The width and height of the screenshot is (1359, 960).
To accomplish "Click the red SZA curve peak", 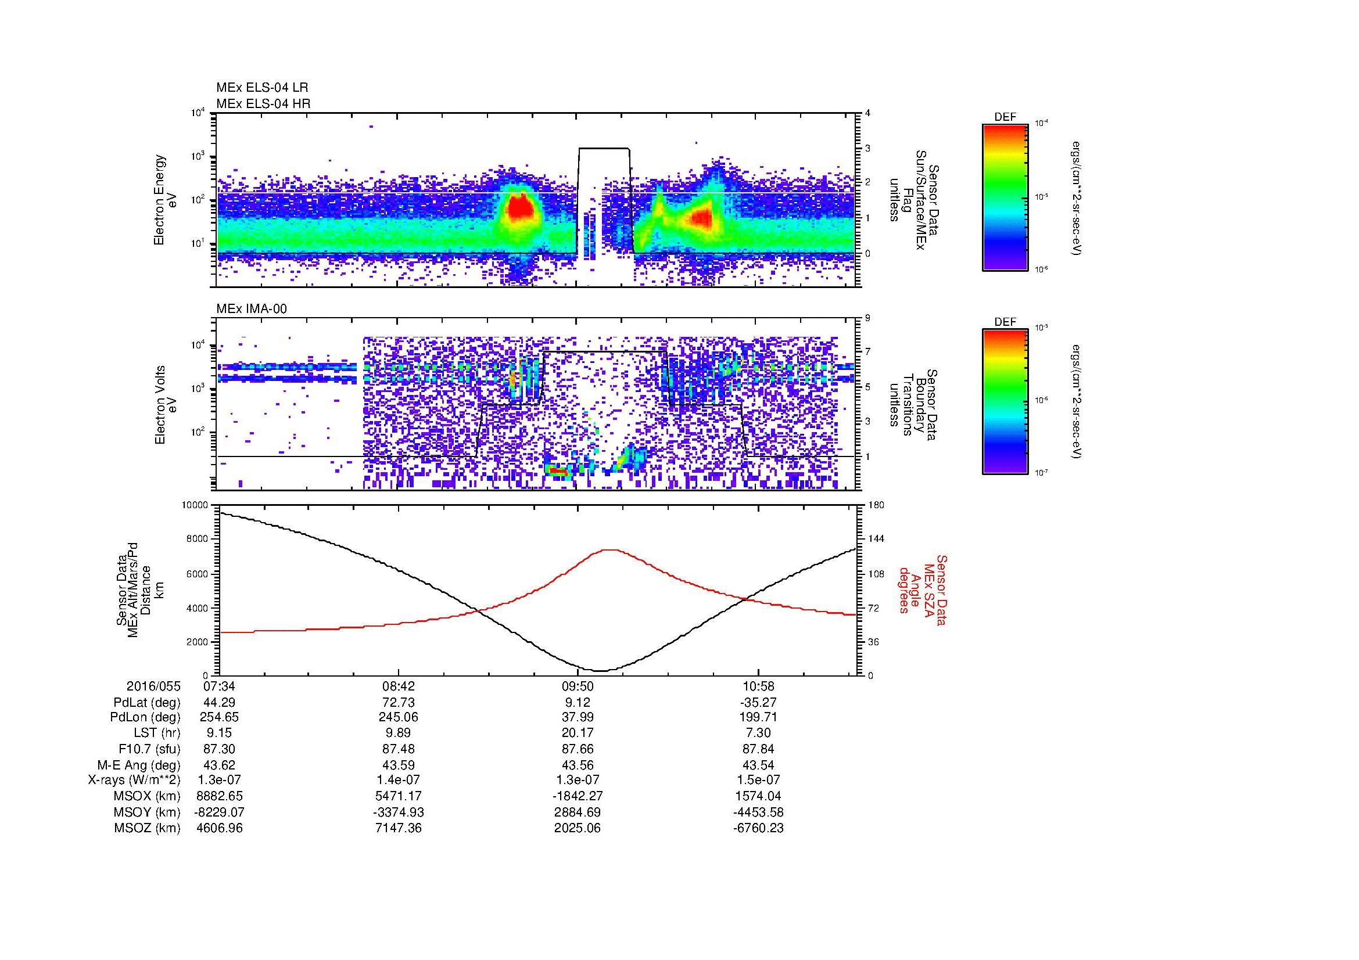I will (609, 549).
